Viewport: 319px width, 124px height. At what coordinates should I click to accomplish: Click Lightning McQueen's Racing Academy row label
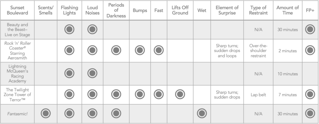coord(17,74)
